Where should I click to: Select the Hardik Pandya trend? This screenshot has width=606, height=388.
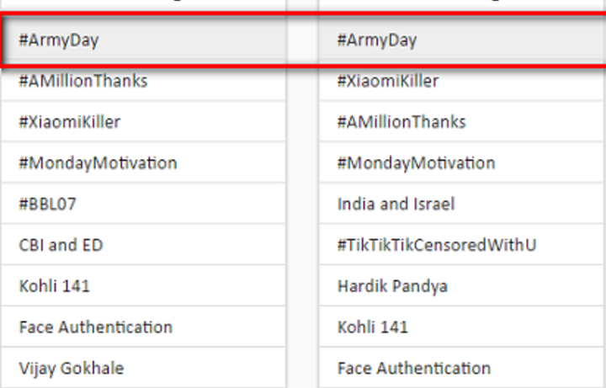coord(392,286)
